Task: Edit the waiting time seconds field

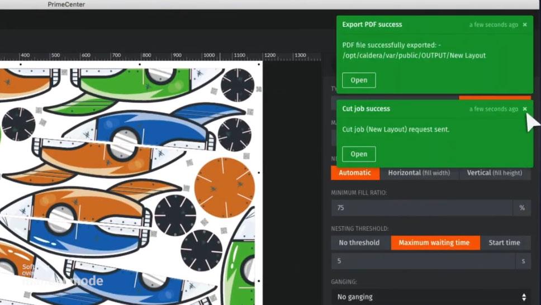Action: 423,261
